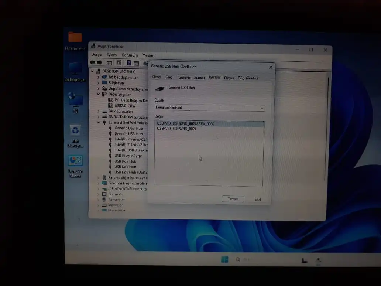Click the Windows Start button on taskbar
Screen dimensions: 381x286
[224, 259]
